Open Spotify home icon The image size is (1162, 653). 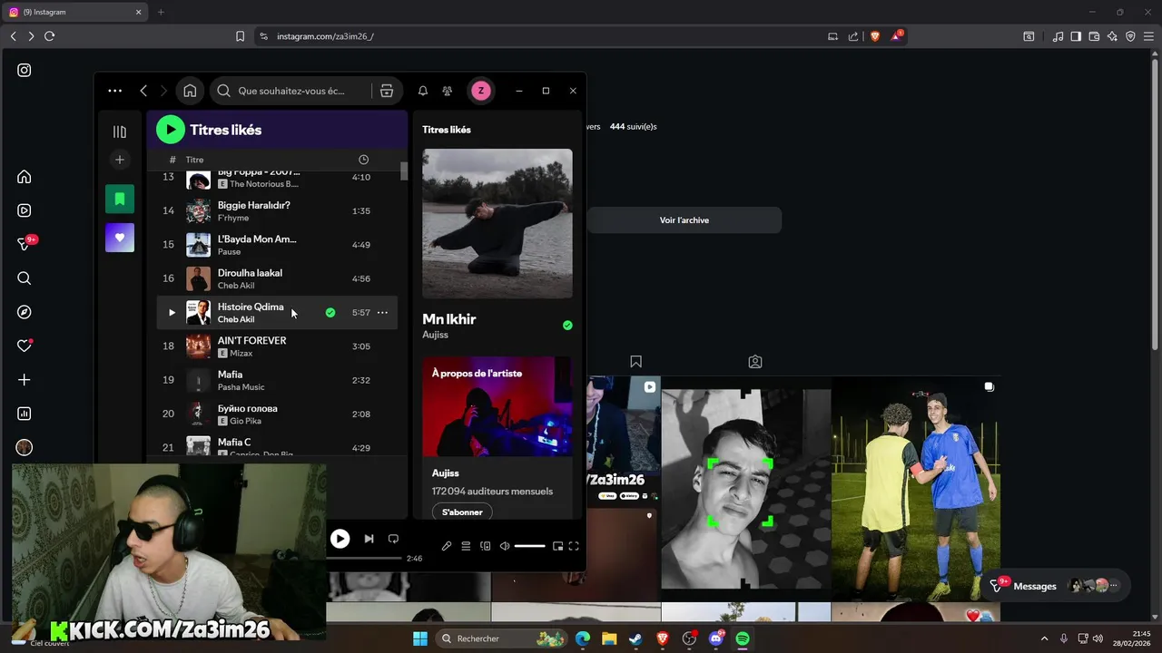190,91
